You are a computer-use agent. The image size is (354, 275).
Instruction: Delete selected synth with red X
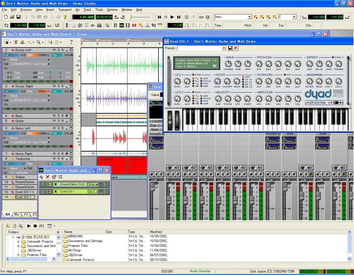(48, 177)
